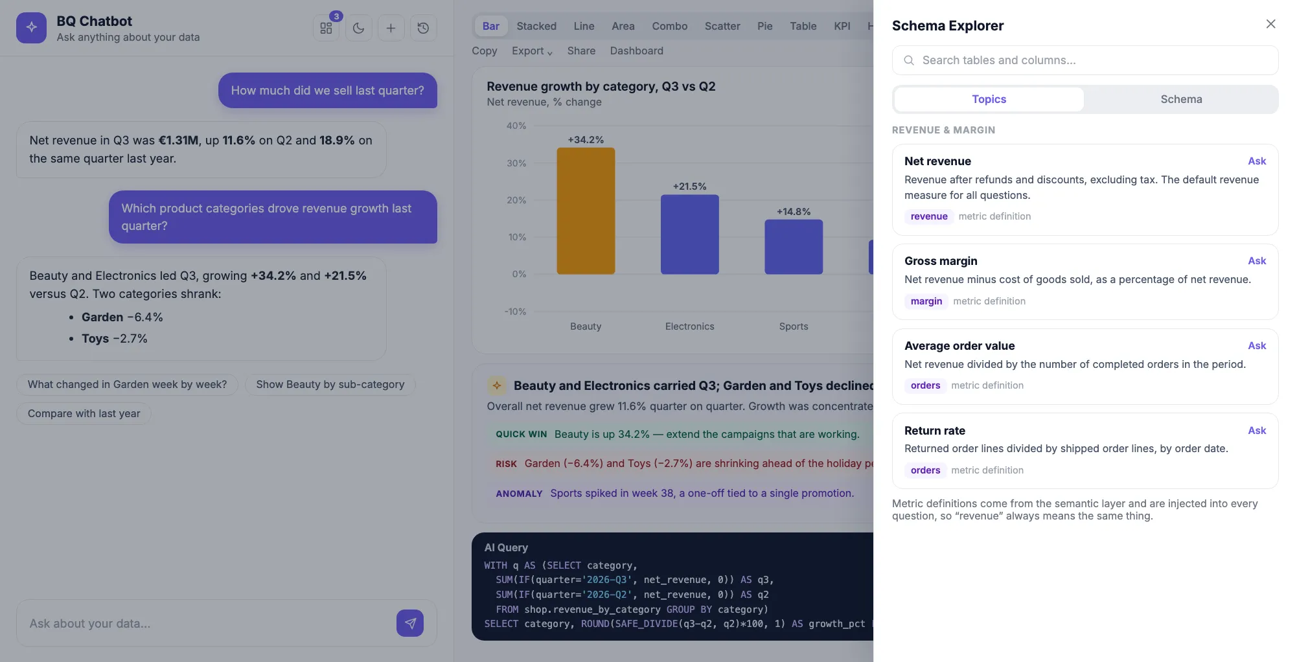Viewport: 1297px width, 662px height.
Task: Click the suggestion 'Compare with last year'
Action: pos(84,413)
